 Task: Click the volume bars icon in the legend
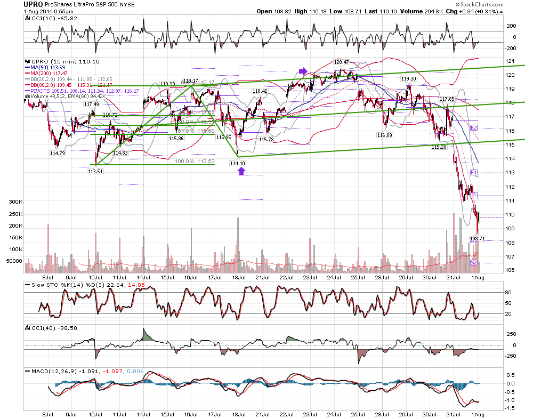tap(28, 96)
